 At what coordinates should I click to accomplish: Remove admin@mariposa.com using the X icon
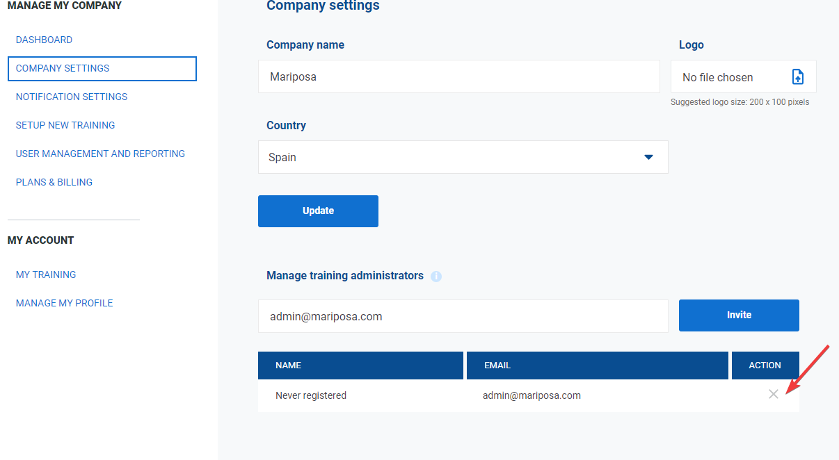click(774, 394)
